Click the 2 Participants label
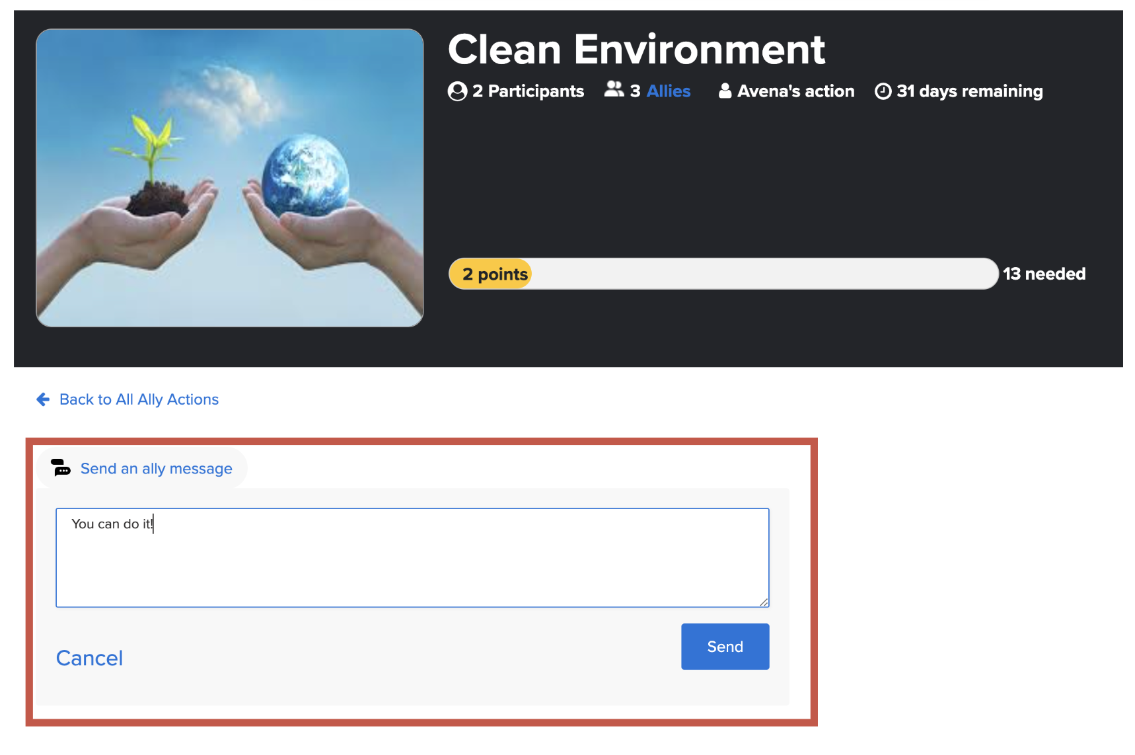Image resolution: width=1135 pixels, height=755 pixels. [528, 91]
